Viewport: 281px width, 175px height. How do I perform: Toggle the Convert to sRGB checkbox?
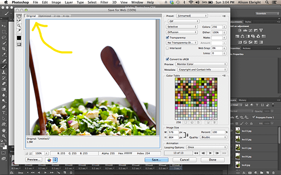[167, 59]
